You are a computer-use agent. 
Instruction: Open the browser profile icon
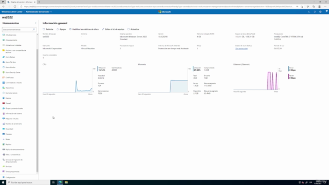319,7
